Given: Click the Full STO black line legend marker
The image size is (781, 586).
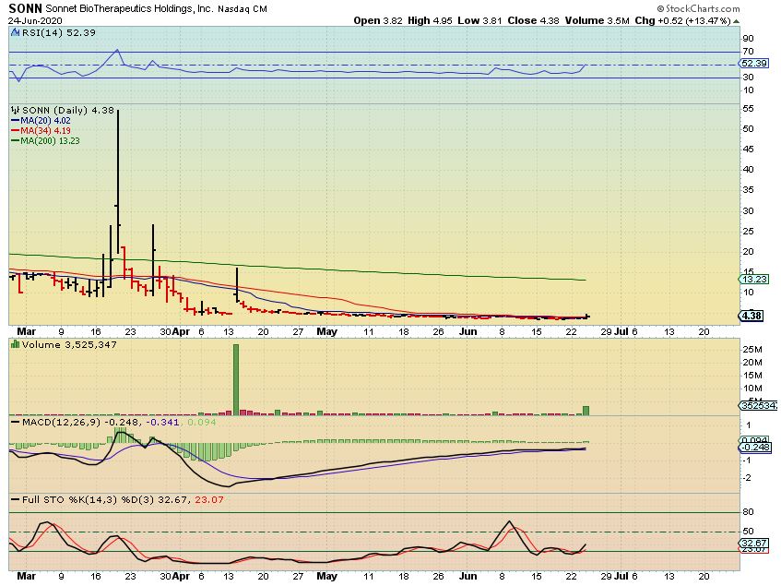Looking at the screenshot, I should click(14, 499).
